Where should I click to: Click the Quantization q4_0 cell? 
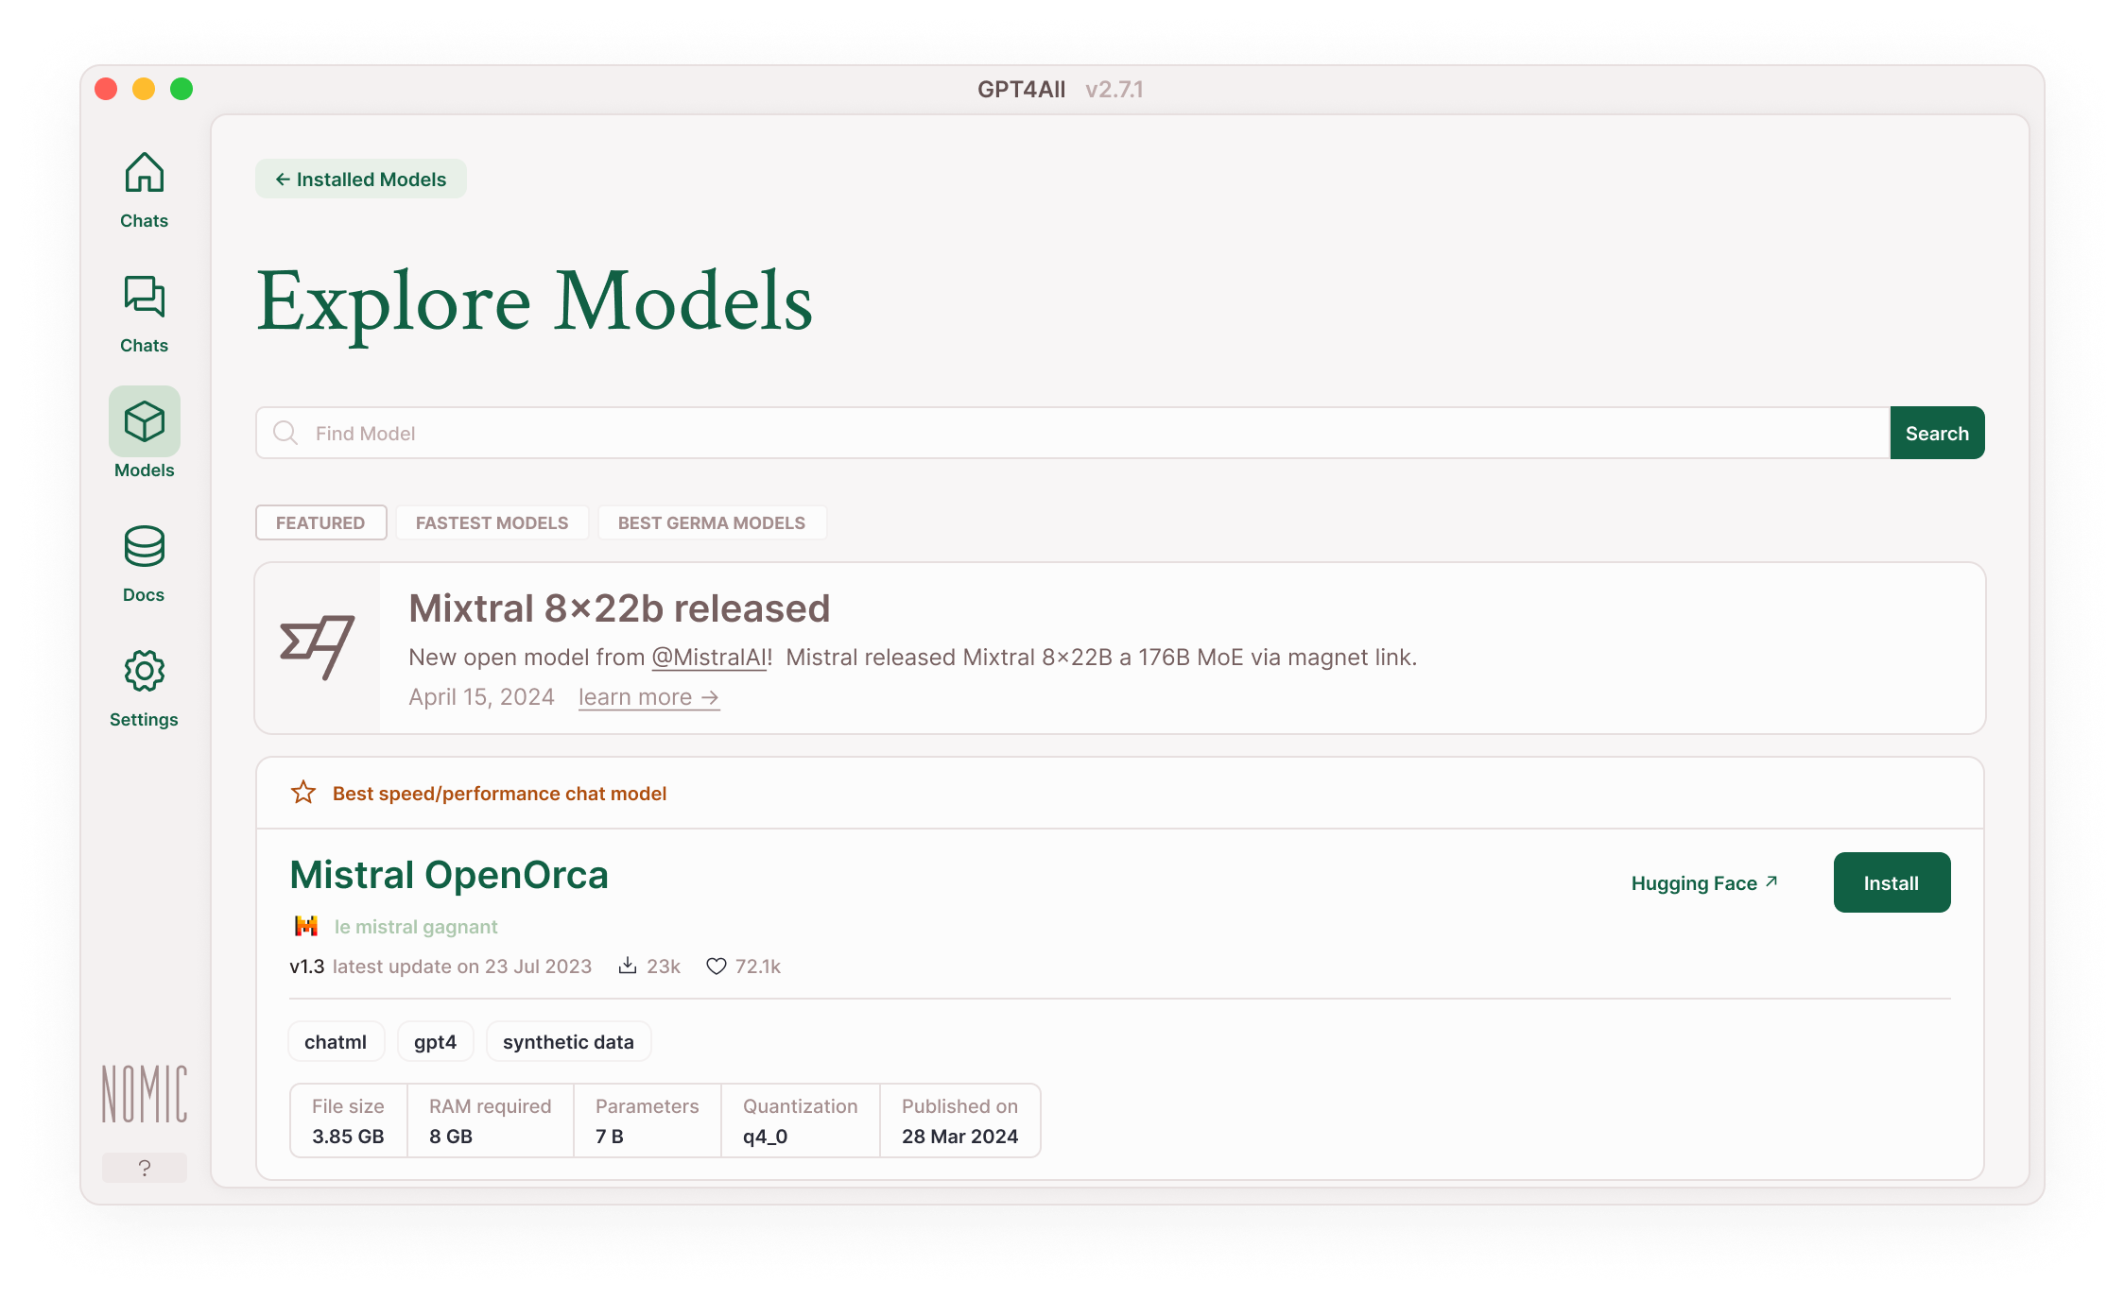coord(801,1120)
